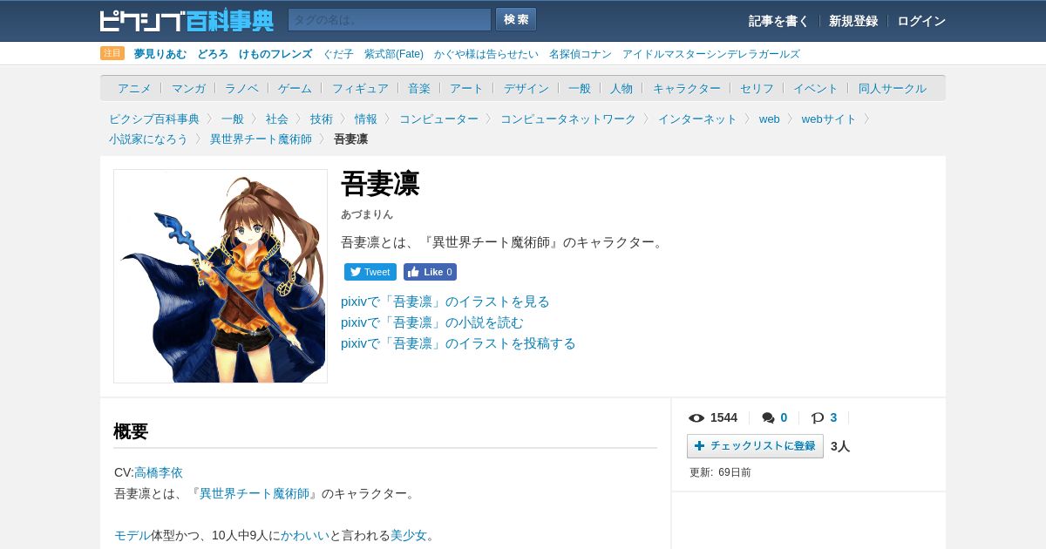The width and height of the screenshot is (1046, 549).
Task: Select the 人物 category tab
Action: coord(621,88)
